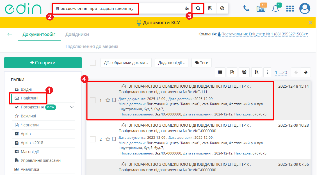Clear search with the ban icon
Viewport: 317px width, 175px height.
coord(222,8)
